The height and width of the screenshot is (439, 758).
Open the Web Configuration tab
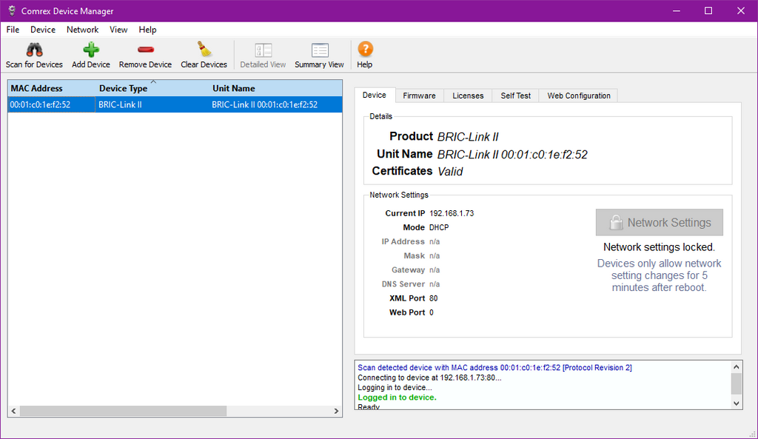[579, 95]
